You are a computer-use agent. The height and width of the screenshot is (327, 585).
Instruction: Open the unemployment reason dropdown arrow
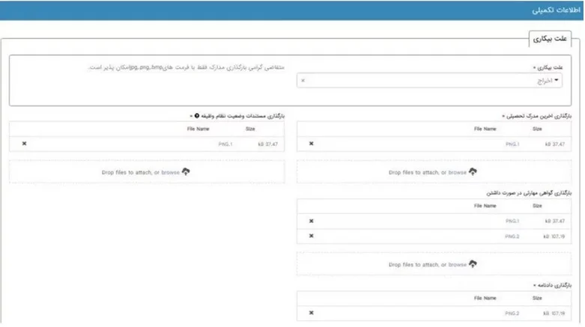click(x=556, y=80)
